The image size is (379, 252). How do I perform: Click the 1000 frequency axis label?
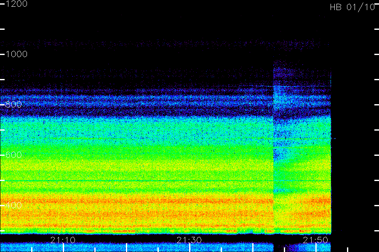(x=16, y=54)
